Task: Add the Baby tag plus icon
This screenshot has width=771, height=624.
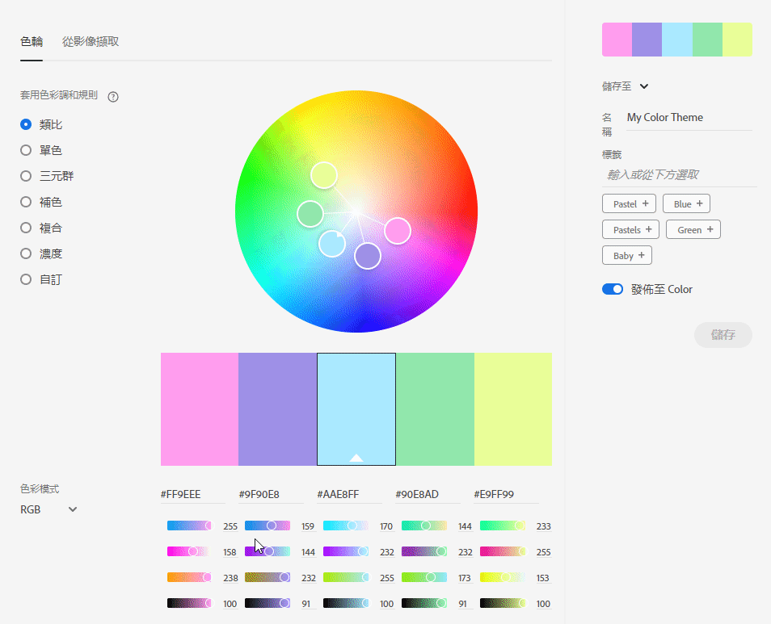Action: (x=642, y=255)
